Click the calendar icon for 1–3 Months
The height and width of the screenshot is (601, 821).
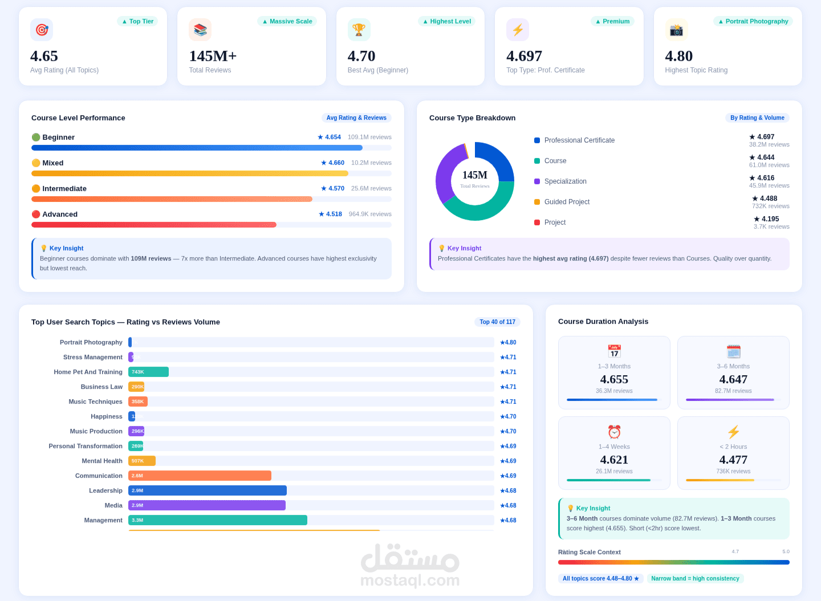(x=614, y=351)
